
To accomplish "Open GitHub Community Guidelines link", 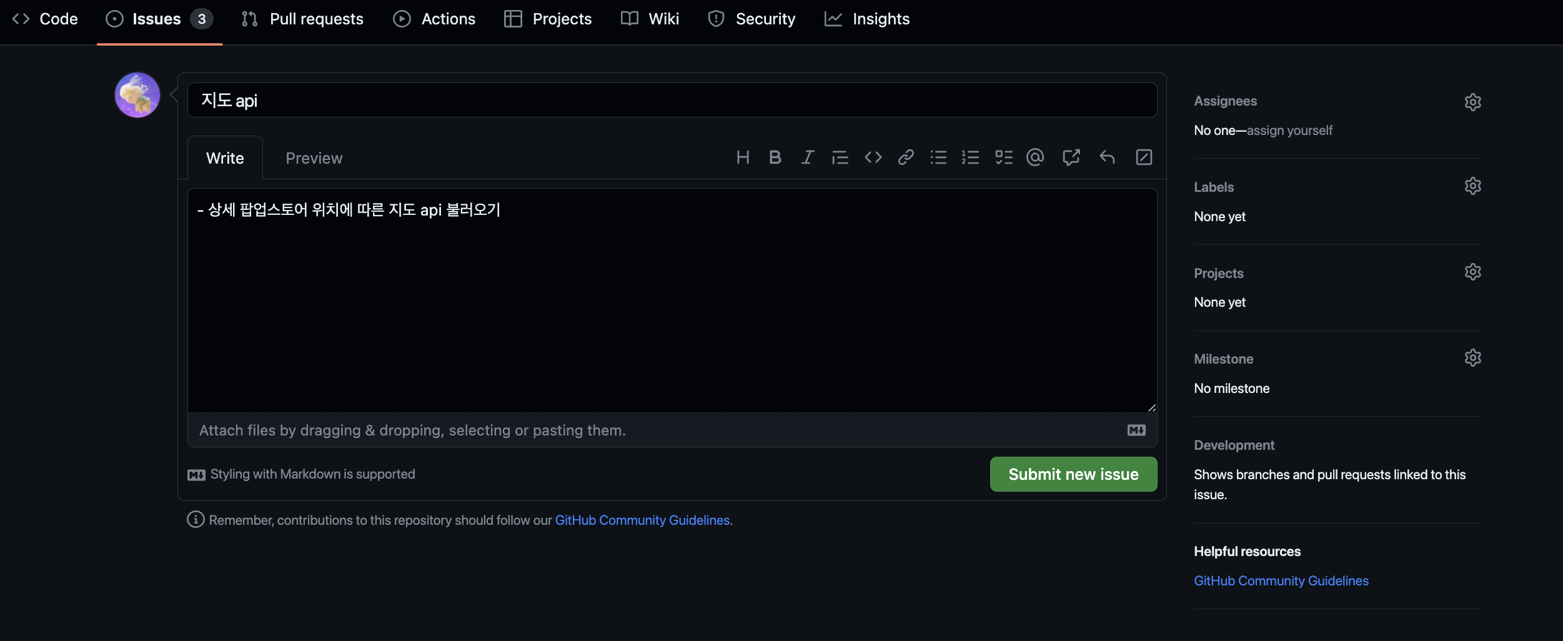I will [x=643, y=519].
